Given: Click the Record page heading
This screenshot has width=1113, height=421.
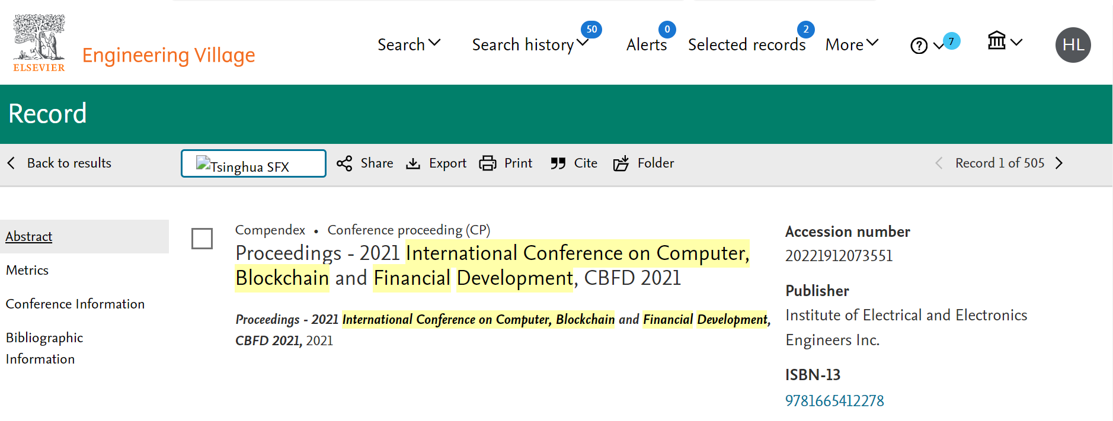Looking at the screenshot, I should click(x=48, y=114).
